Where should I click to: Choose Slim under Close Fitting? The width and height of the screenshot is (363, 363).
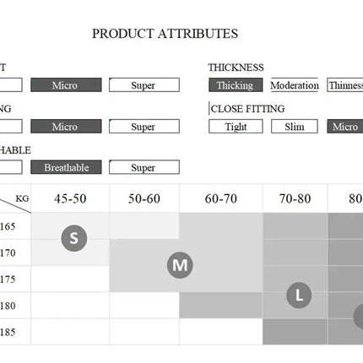pyautogui.click(x=295, y=127)
